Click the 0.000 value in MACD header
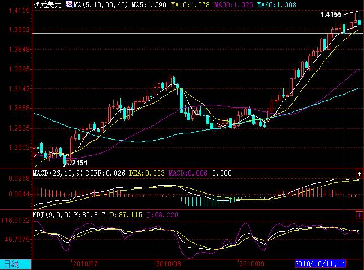 coord(222,173)
